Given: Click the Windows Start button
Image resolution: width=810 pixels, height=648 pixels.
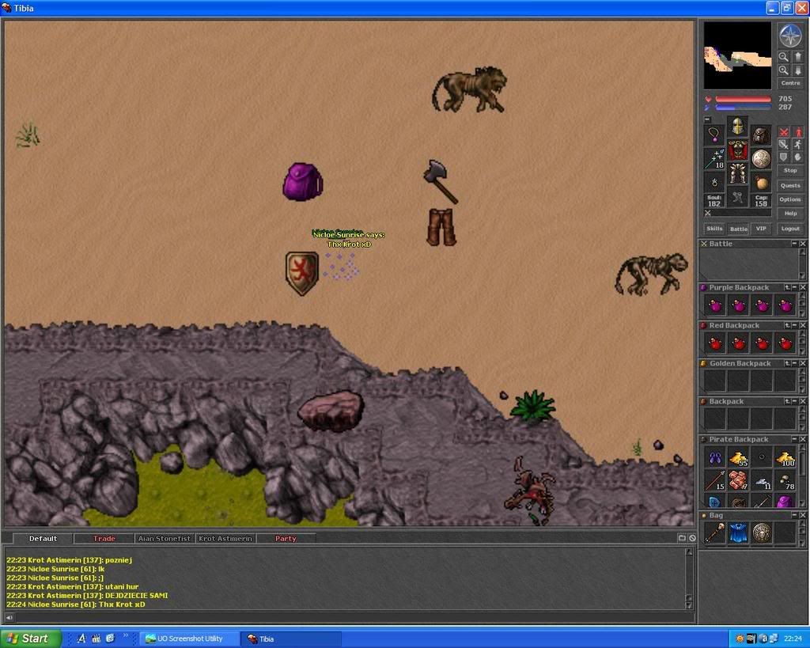Looking at the screenshot, I should [x=30, y=639].
